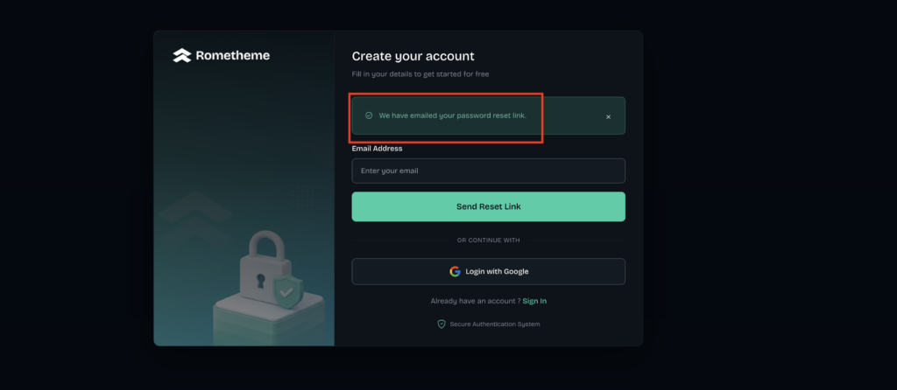Click the Rometheme brand name text
897x390 pixels.
tap(232, 55)
